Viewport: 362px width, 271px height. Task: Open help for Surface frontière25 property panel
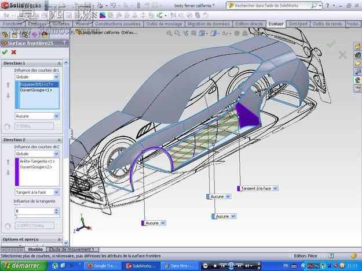point(64,43)
